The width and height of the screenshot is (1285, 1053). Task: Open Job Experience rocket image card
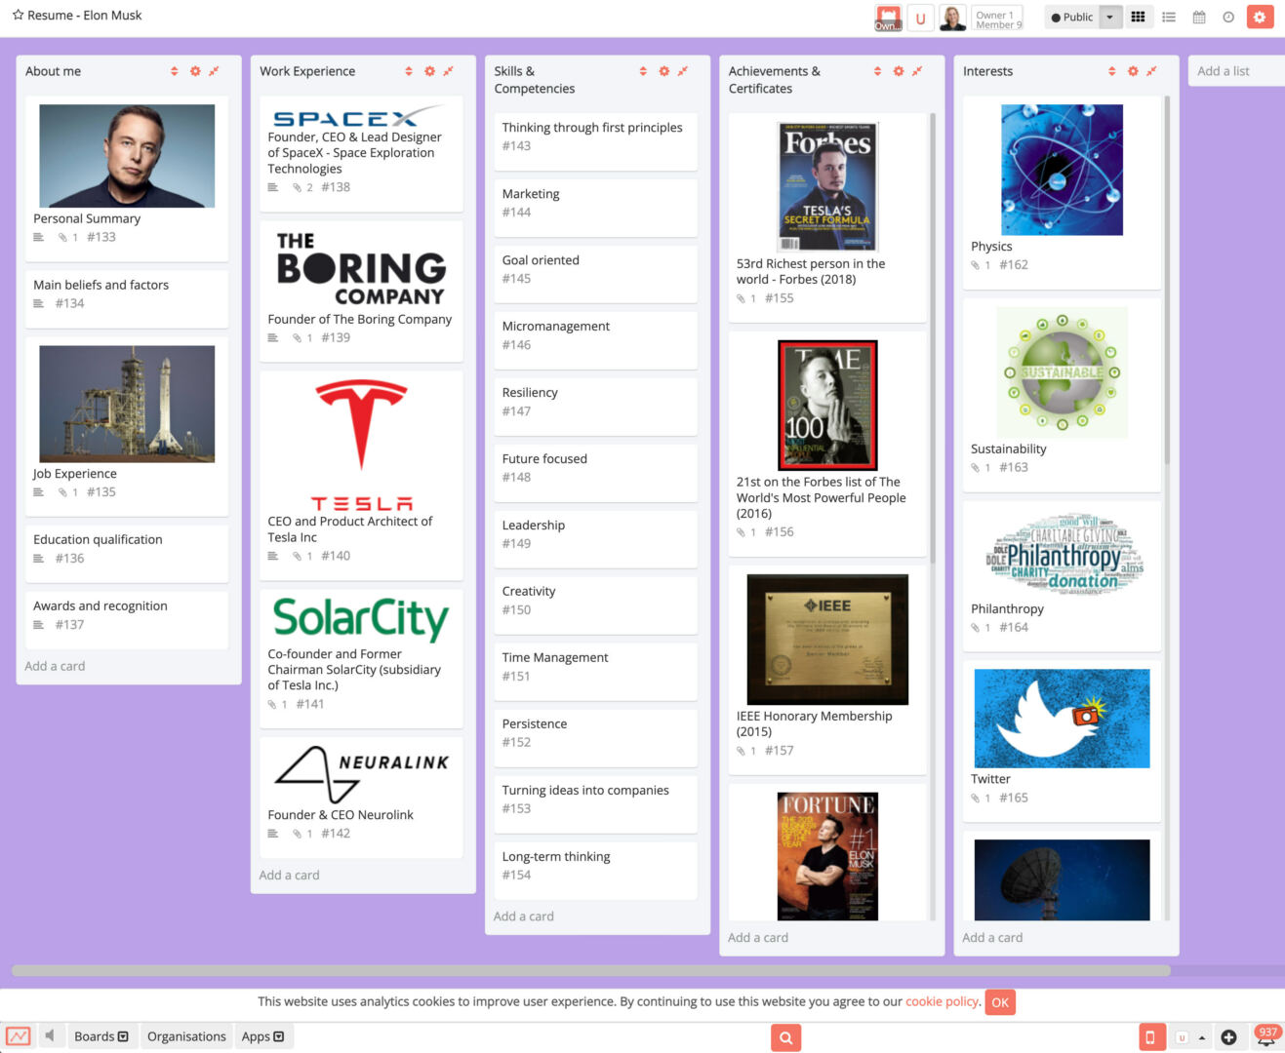tap(127, 426)
